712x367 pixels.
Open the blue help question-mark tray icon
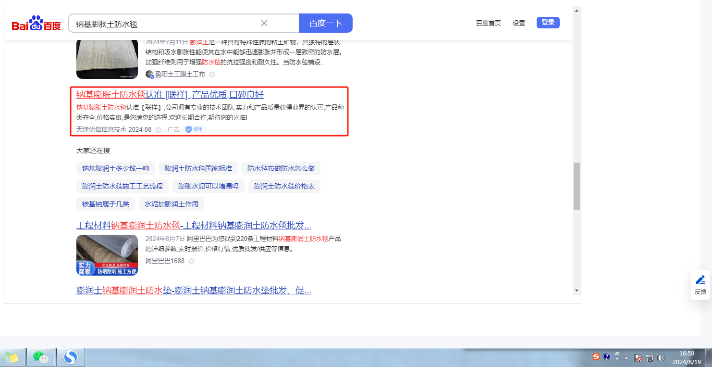607,357
